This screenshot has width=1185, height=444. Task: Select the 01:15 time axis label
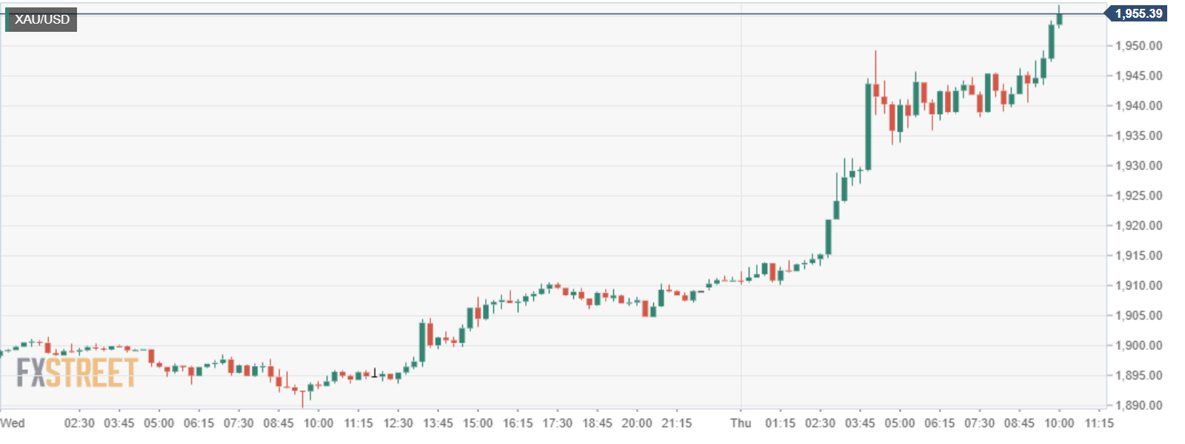point(780,423)
